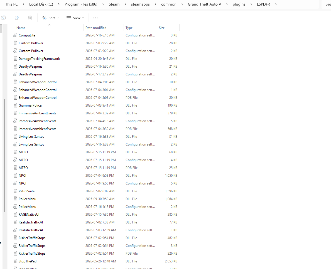Screen dimensions: 331x273
Task: Select the RealisticTrafficAI DLL file name
Action: pyautogui.click(x=31, y=222)
